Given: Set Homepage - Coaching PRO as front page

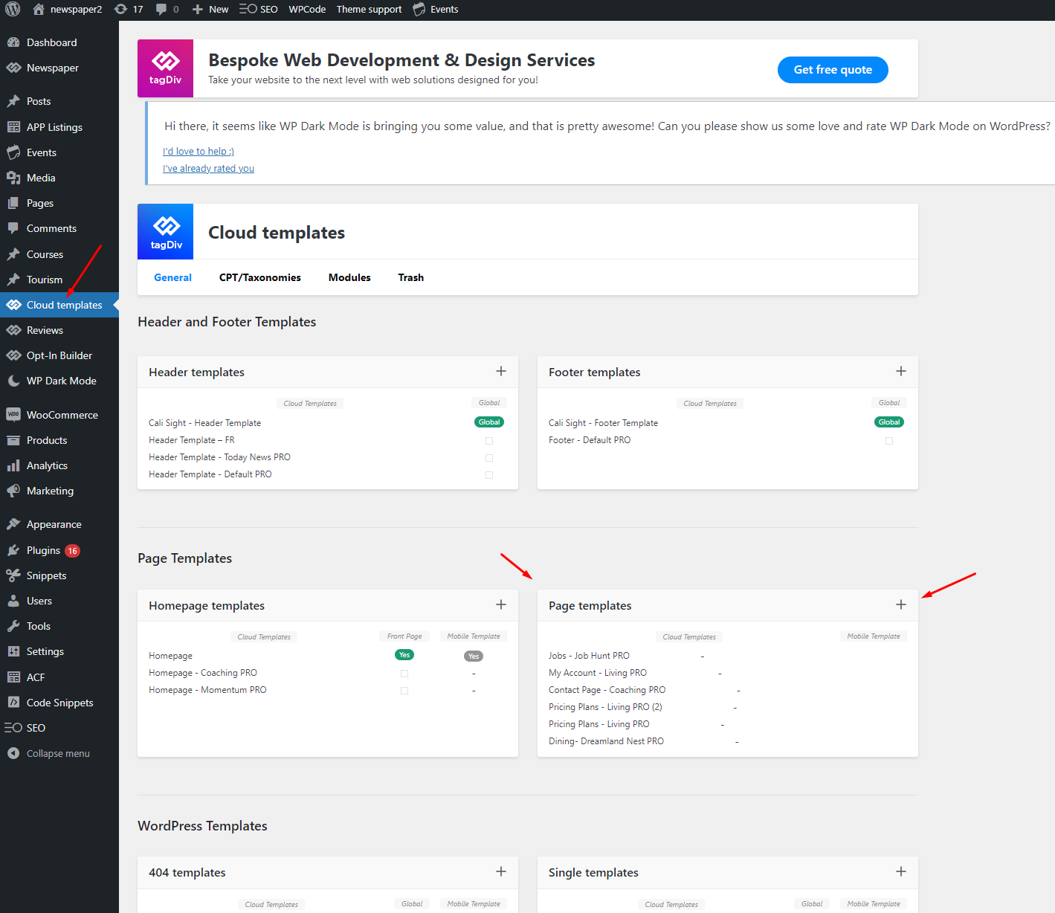Looking at the screenshot, I should click(x=404, y=674).
